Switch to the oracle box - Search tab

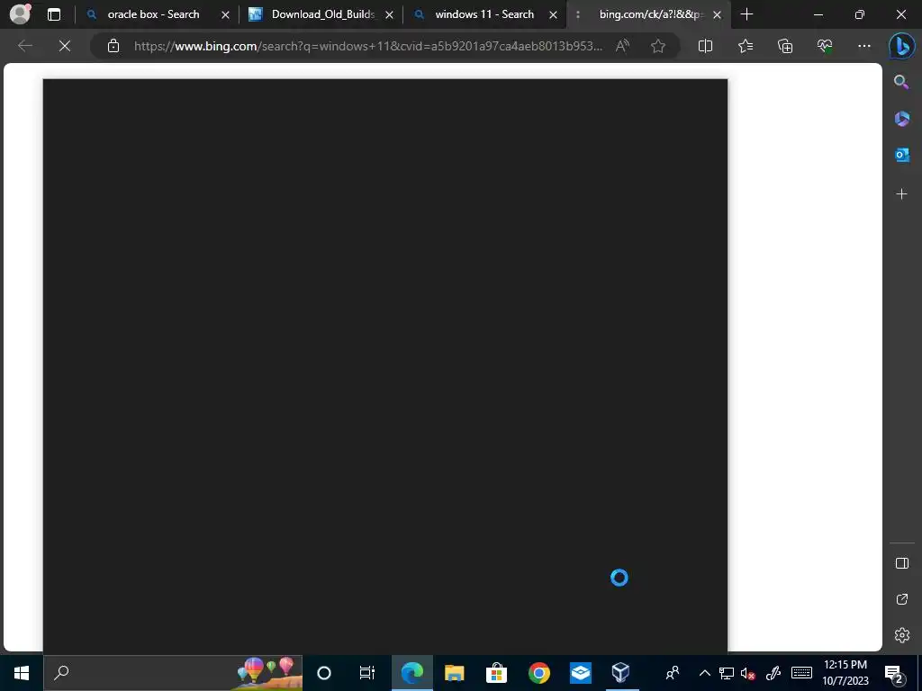click(157, 14)
